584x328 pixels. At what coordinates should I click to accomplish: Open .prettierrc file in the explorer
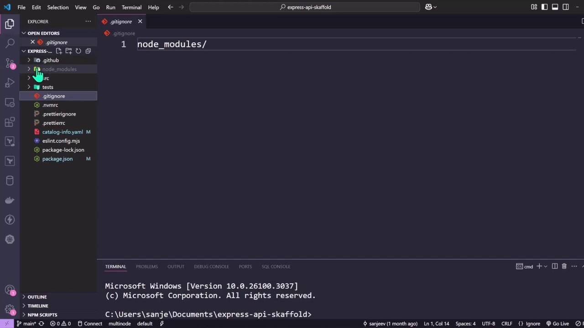(x=53, y=123)
